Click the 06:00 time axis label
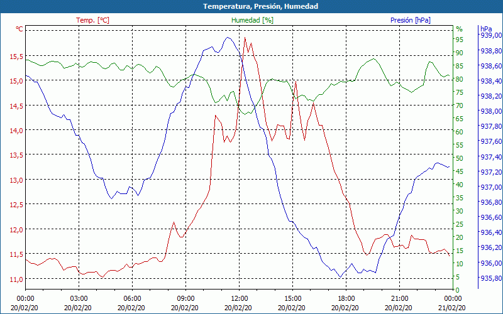503x314 pixels. (132, 299)
